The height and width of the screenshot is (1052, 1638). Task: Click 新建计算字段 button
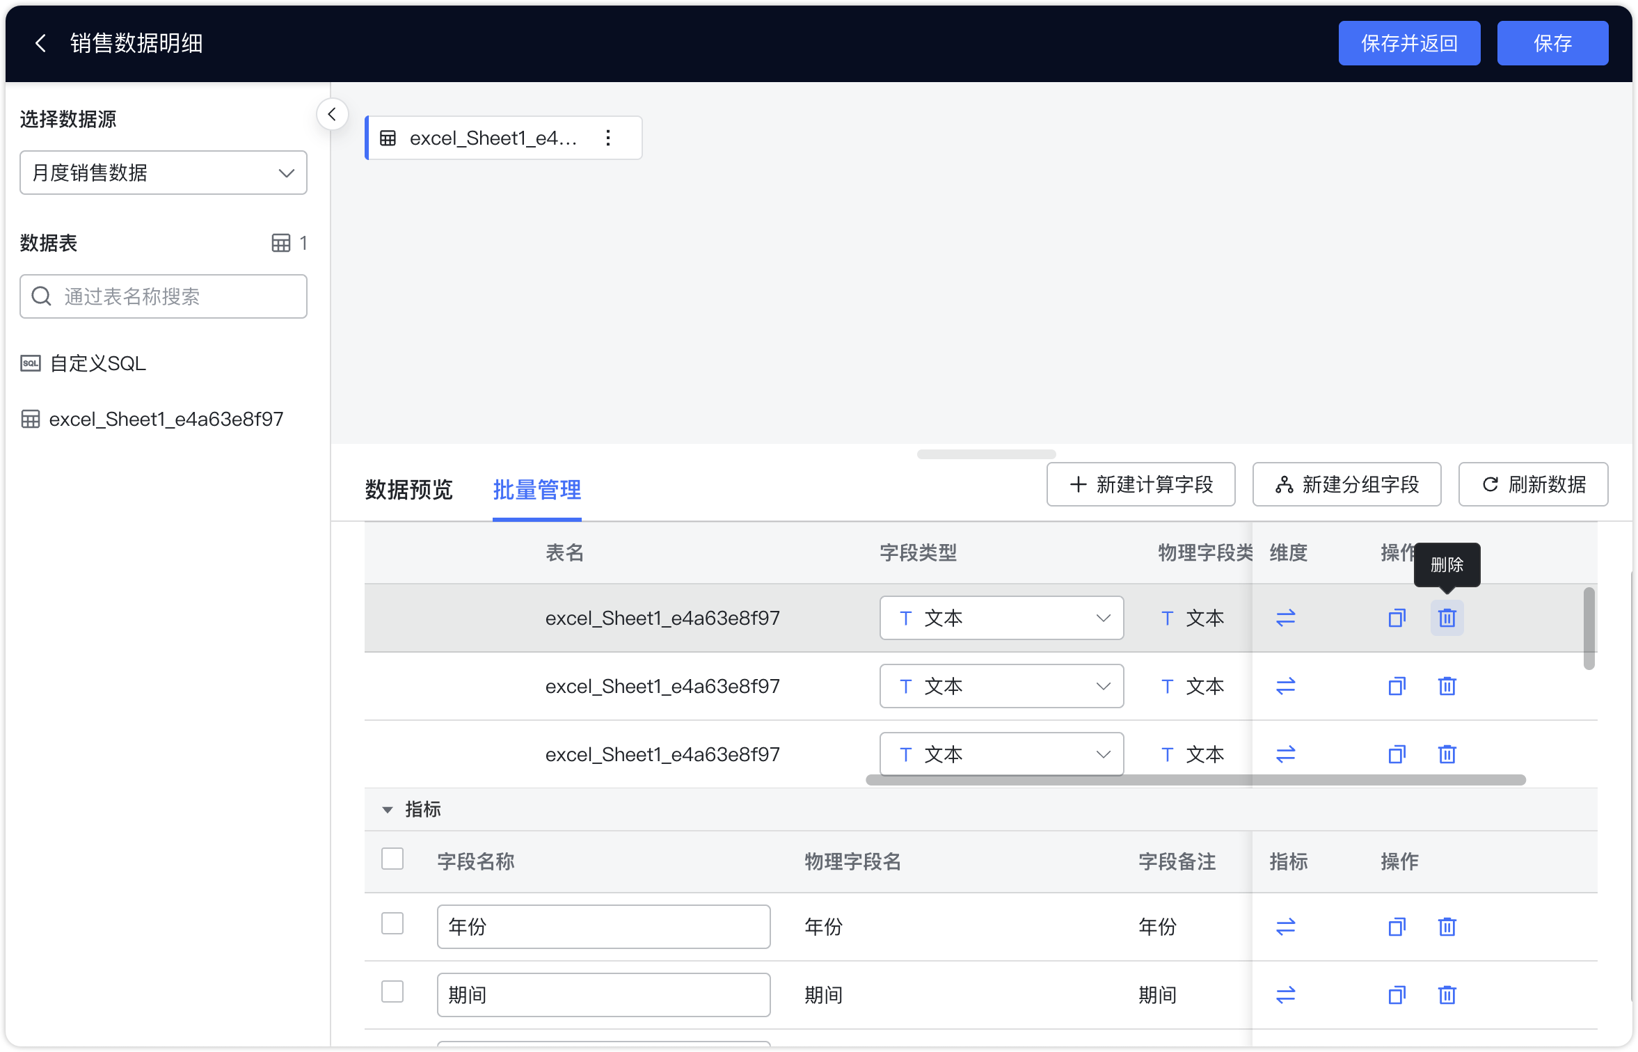pyautogui.click(x=1140, y=484)
